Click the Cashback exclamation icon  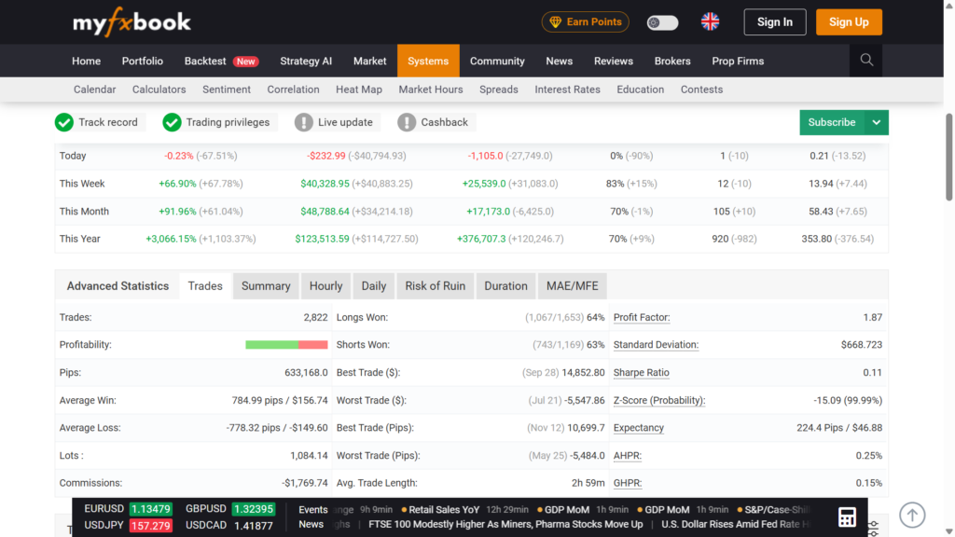tap(407, 122)
